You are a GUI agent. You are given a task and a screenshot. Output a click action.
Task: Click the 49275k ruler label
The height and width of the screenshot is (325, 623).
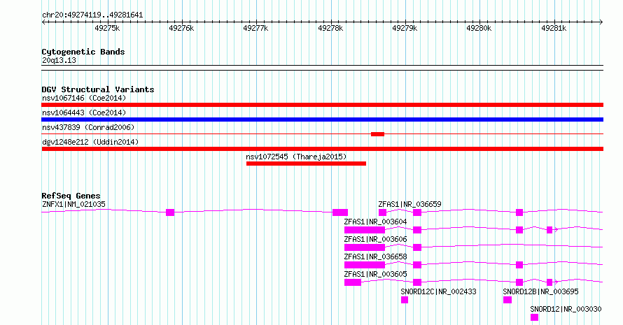point(107,28)
